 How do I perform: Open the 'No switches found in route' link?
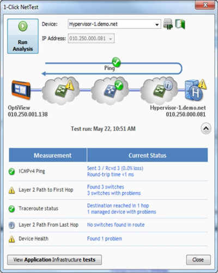click(x=116, y=225)
